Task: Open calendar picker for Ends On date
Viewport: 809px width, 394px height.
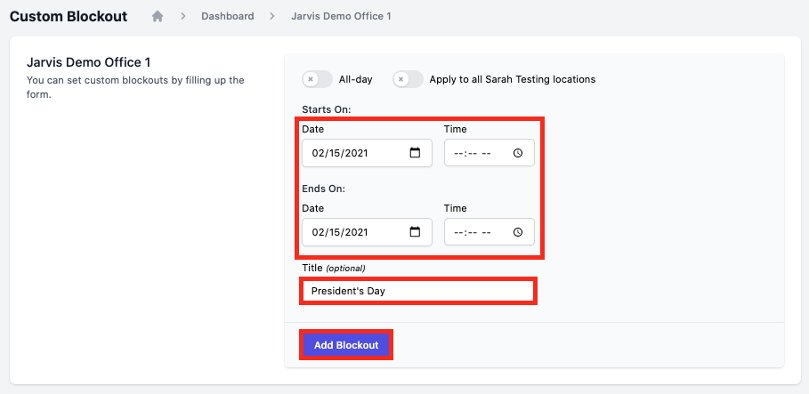Action: tap(415, 232)
